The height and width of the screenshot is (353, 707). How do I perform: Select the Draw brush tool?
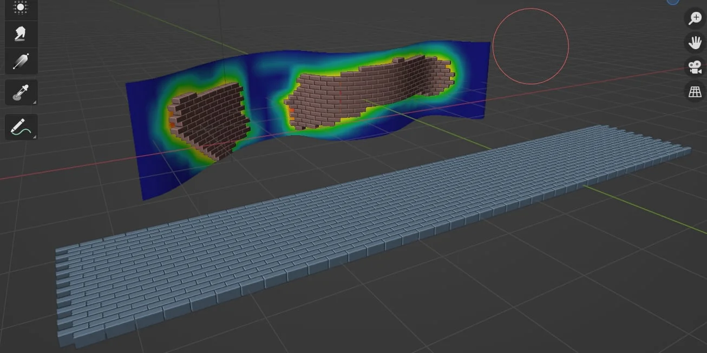[21, 6]
